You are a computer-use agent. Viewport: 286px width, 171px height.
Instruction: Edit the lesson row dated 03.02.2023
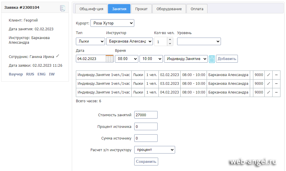[x=268, y=84]
